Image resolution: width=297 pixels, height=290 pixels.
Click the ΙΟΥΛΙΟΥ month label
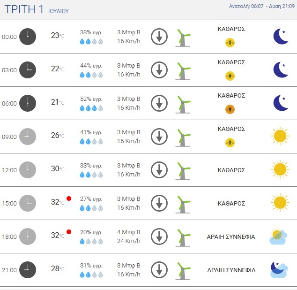[x=59, y=10]
